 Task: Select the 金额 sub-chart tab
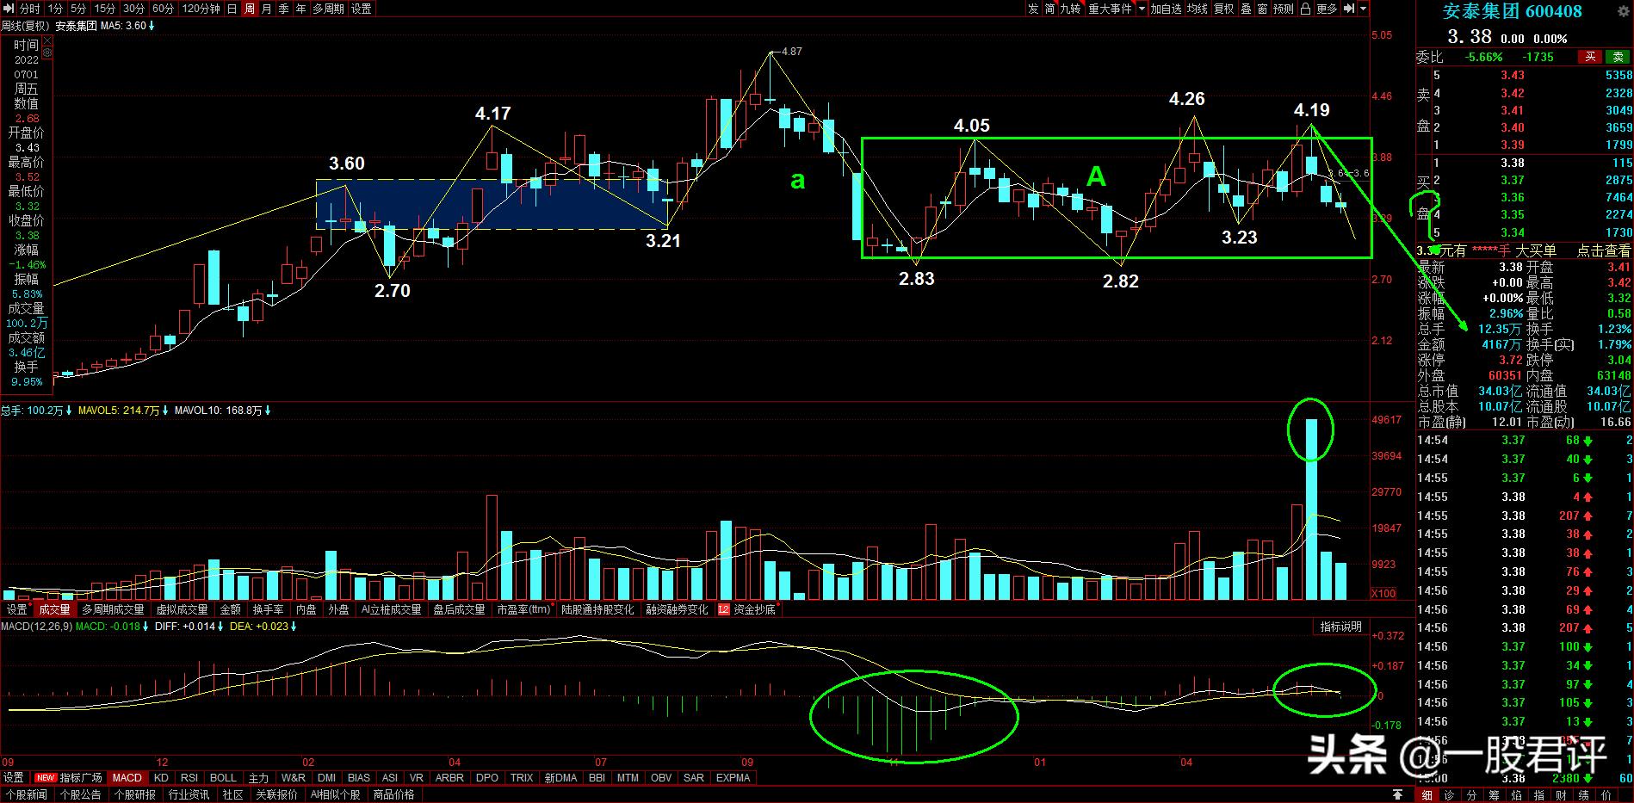click(x=231, y=609)
